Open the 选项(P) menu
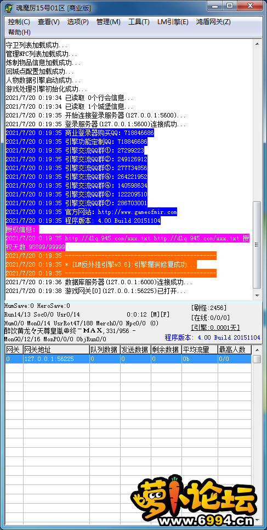This screenshot has height=530, width=267. (78, 22)
